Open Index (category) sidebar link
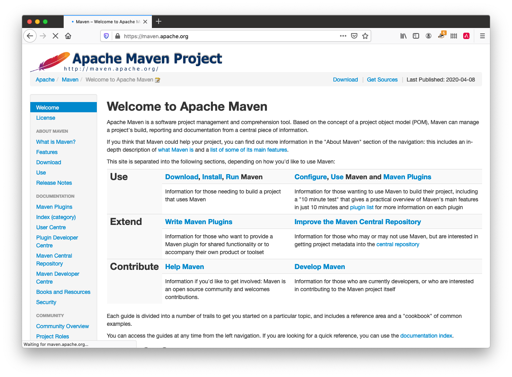Viewport: 512px width, 377px height. pos(56,217)
